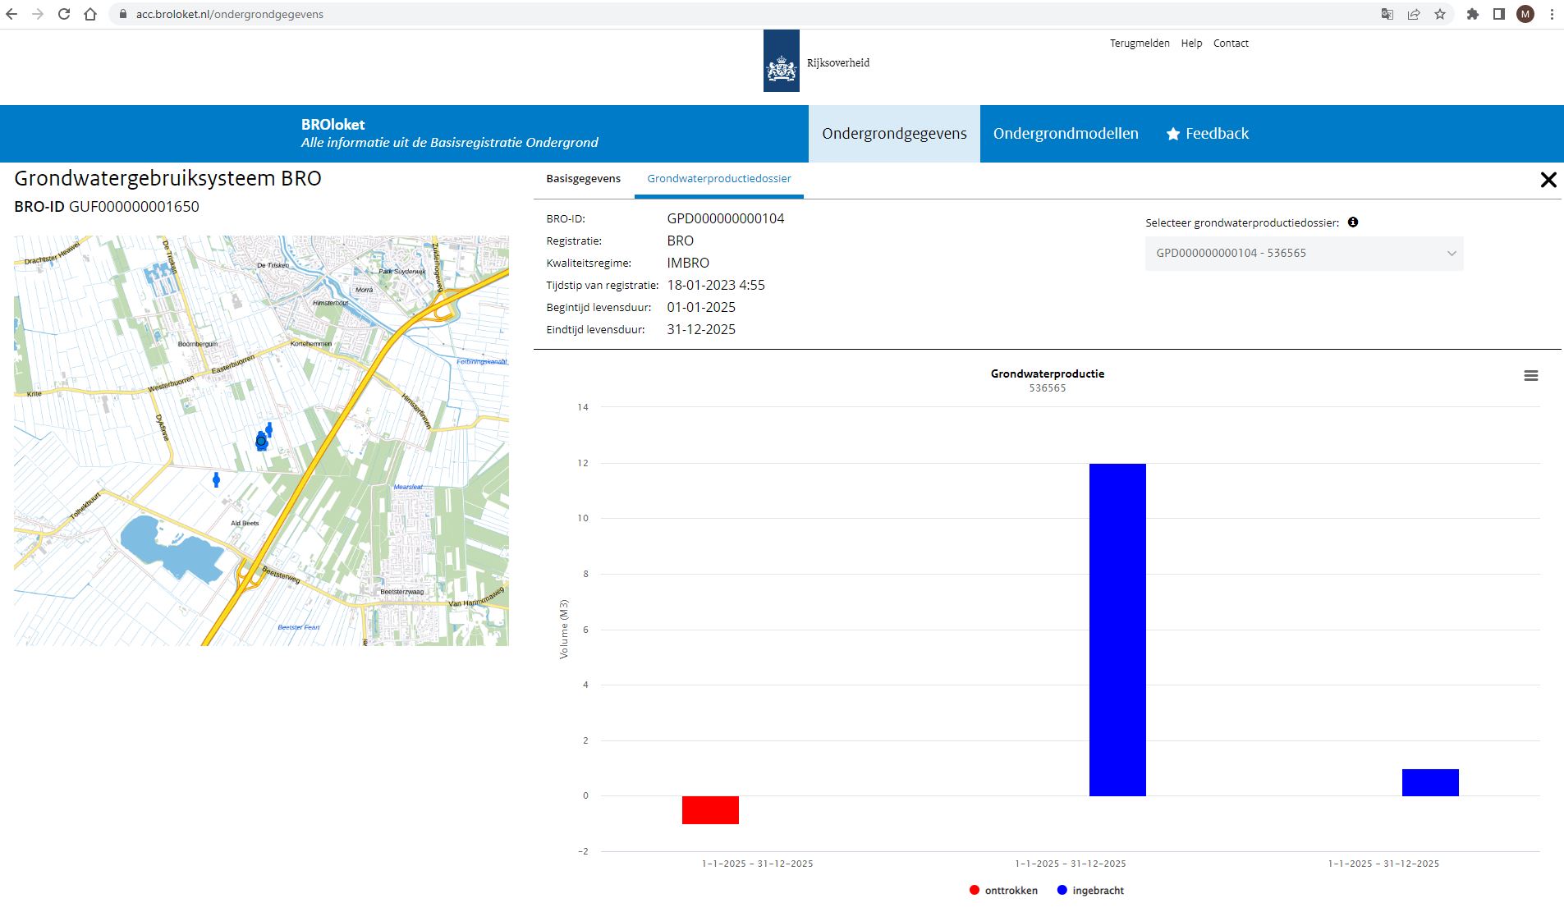
Task: Go to the browser home page
Action: pos(90,14)
